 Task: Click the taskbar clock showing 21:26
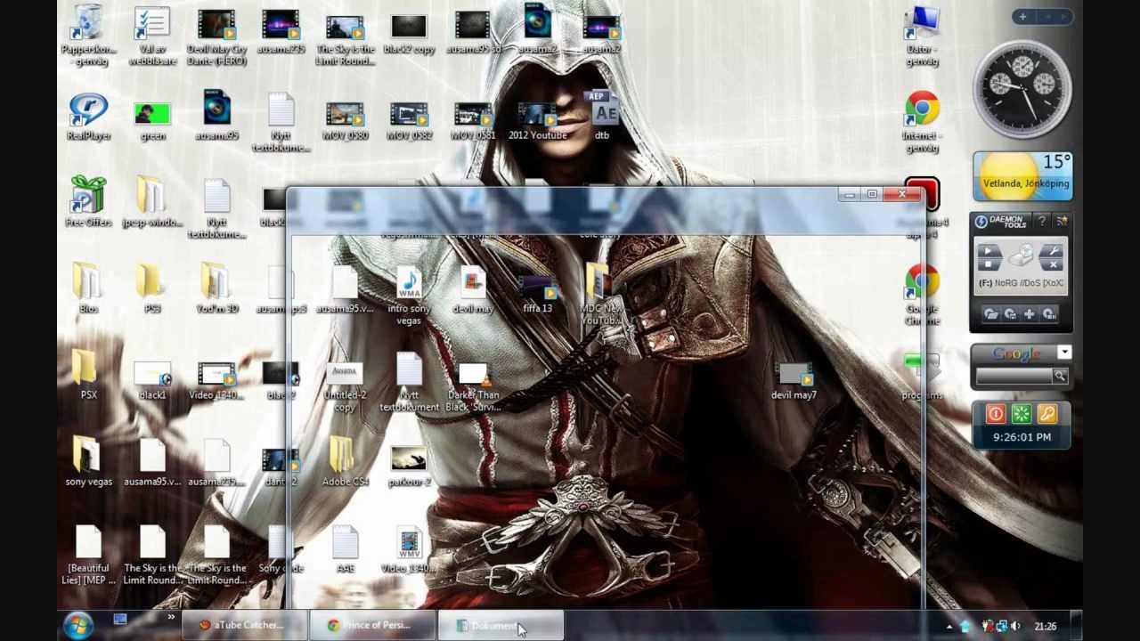tap(1046, 627)
